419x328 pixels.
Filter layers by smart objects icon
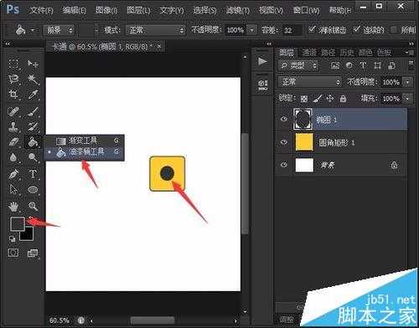[x=391, y=65]
